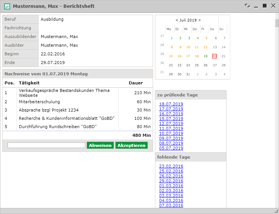Click the 210 Min duration value

(143, 93)
